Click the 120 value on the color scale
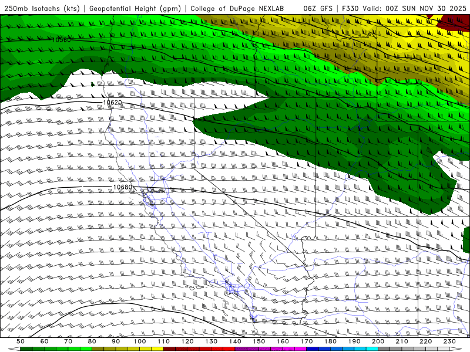This screenshot has width=470, height=352. (187, 341)
